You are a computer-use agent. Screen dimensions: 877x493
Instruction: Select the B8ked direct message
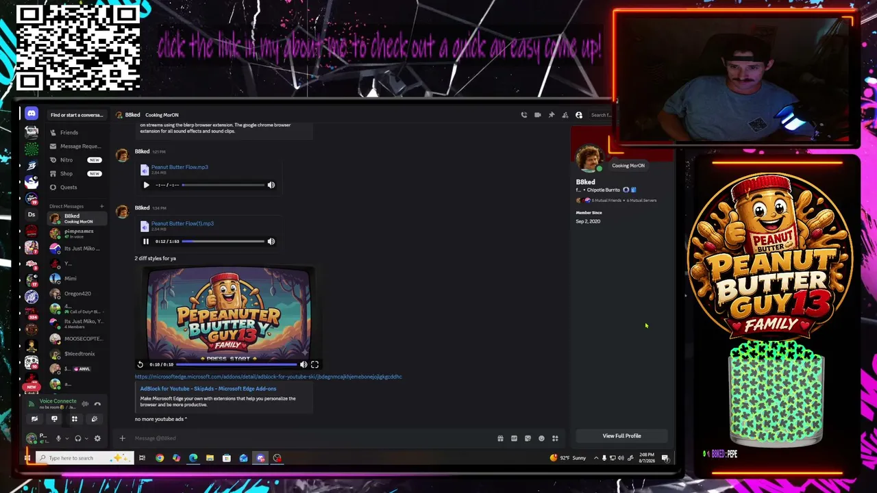point(77,218)
